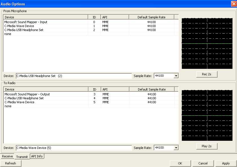237x167 pixels.
Task: Click API column header in To Radio
Action: [x=115, y=89]
